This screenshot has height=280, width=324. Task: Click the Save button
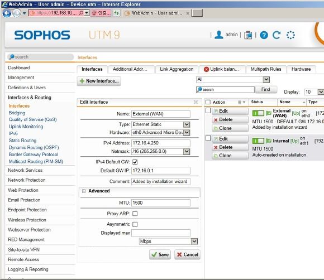[x=160, y=254]
